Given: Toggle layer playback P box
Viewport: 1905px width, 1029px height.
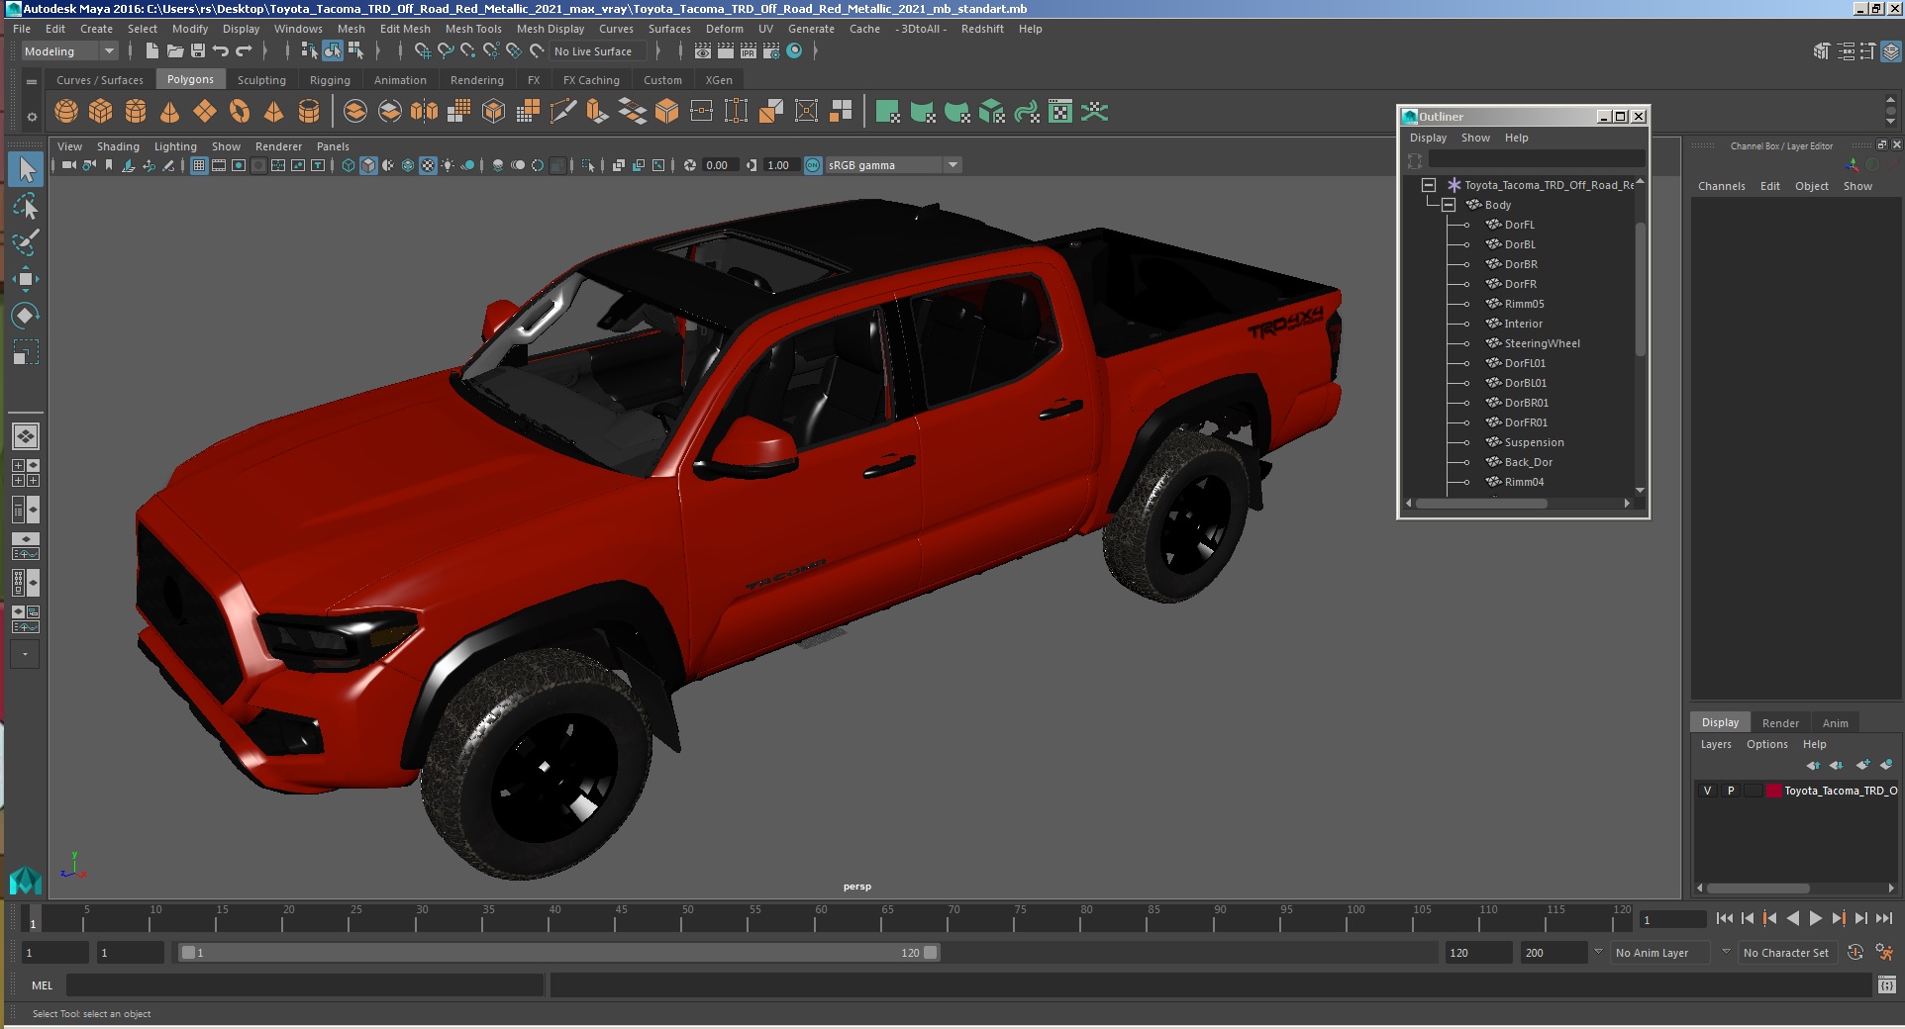Looking at the screenshot, I should coord(1731,791).
